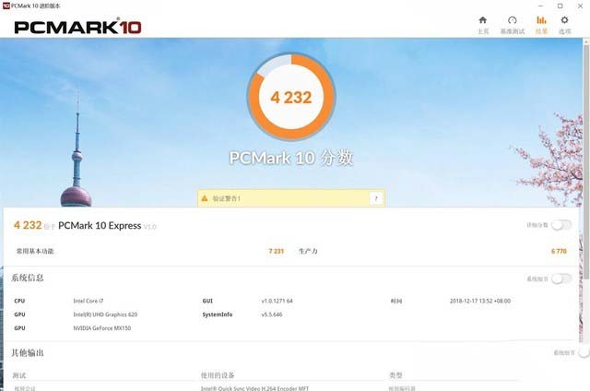Click the Intel(R) UHD Graphics 620 entry
590x391 pixels.
pos(105,314)
